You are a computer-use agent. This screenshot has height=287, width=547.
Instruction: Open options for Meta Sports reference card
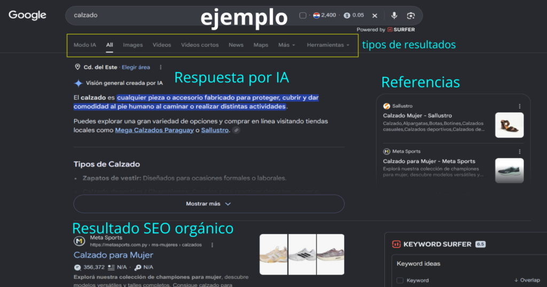click(519, 152)
